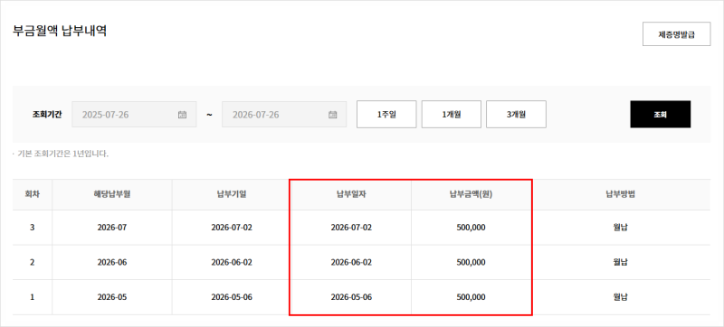Click the 회차 column header
The image size is (724, 327).
[x=33, y=194]
